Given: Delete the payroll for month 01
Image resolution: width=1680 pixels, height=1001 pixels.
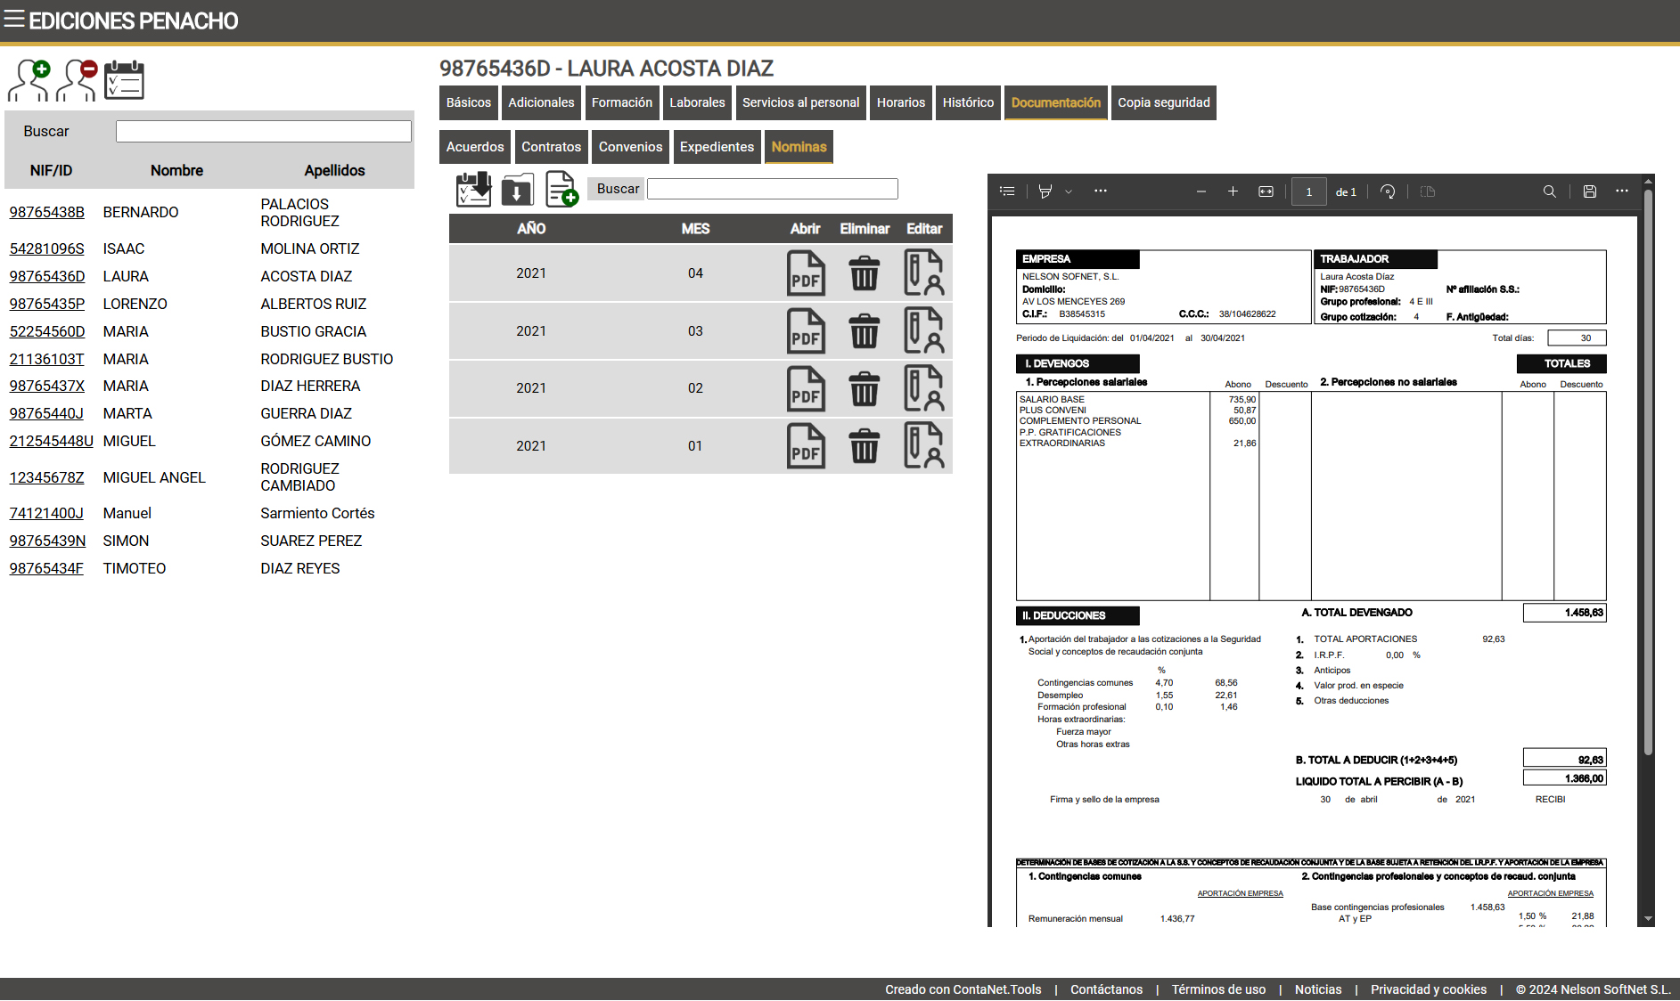Looking at the screenshot, I should [865, 446].
